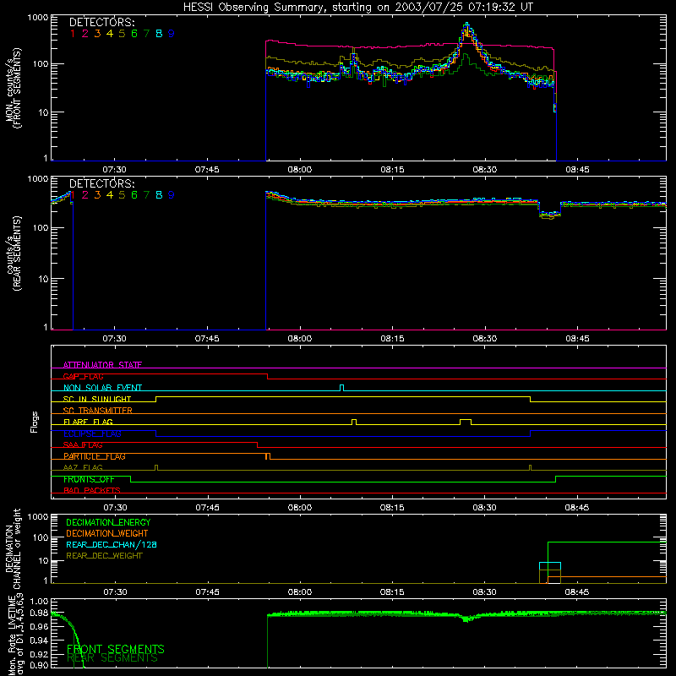
Task: Click the HESSI Observing Summary title text
Action: pyautogui.click(x=357, y=8)
